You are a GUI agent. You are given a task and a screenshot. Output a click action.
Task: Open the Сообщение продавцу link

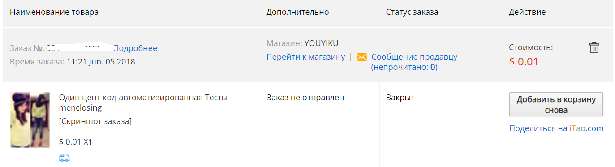pos(414,57)
